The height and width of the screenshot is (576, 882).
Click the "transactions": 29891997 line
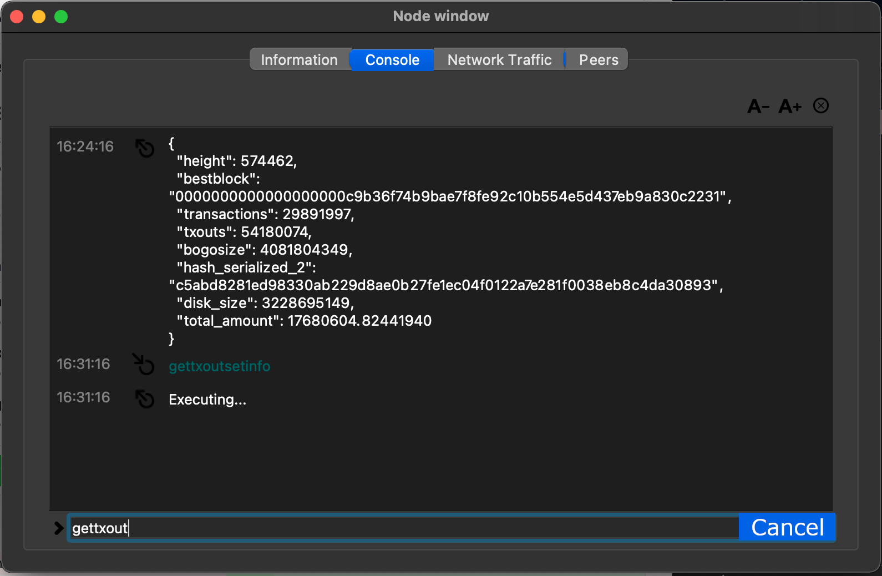pos(265,214)
